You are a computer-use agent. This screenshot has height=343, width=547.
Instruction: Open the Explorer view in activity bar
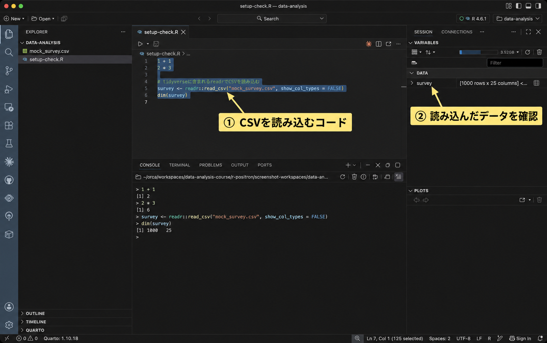pyautogui.click(x=9, y=34)
